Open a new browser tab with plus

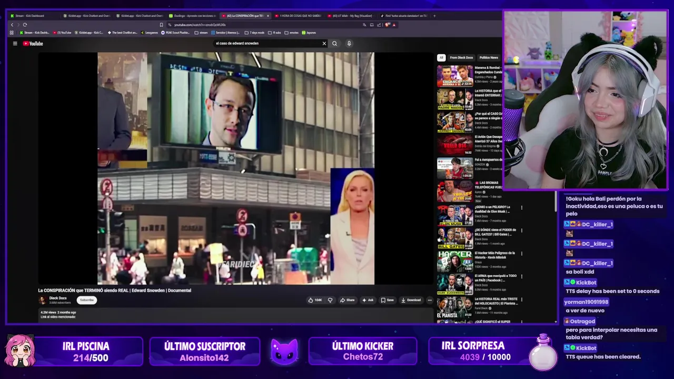pos(434,16)
